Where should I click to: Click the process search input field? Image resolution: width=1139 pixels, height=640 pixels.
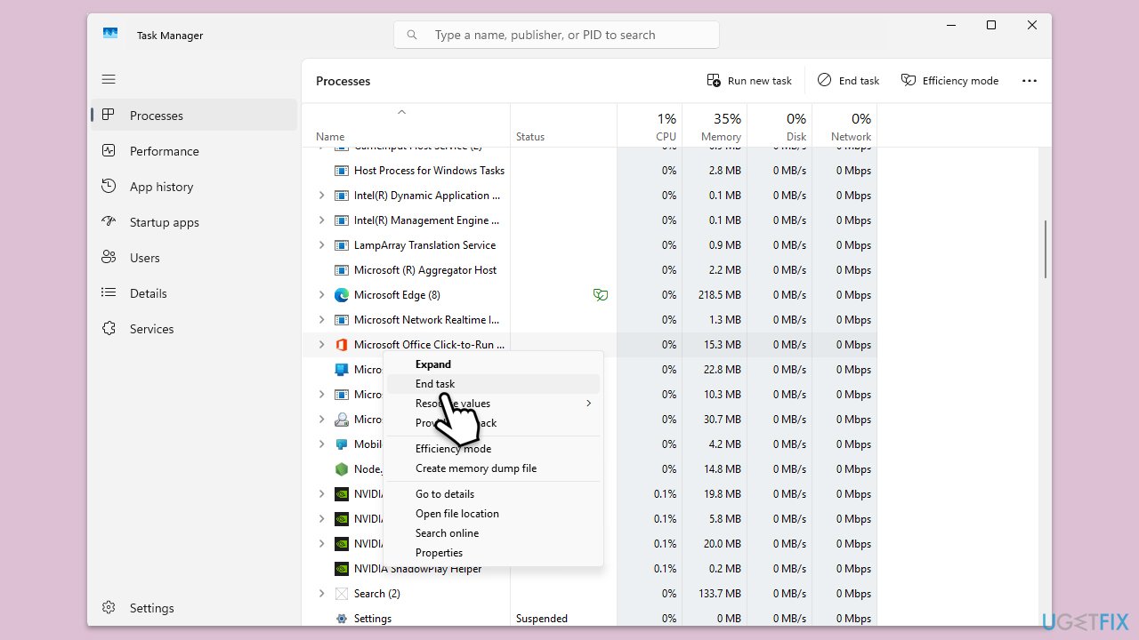pyautogui.click(x=569, y=35)
